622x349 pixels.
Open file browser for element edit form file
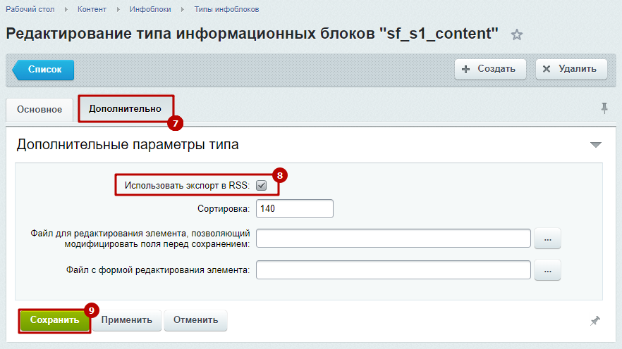click(547, 270)
